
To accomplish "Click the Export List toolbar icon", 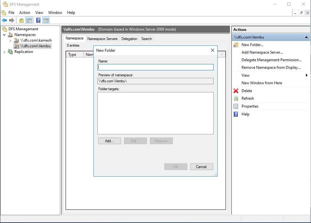I will (21, 20).
